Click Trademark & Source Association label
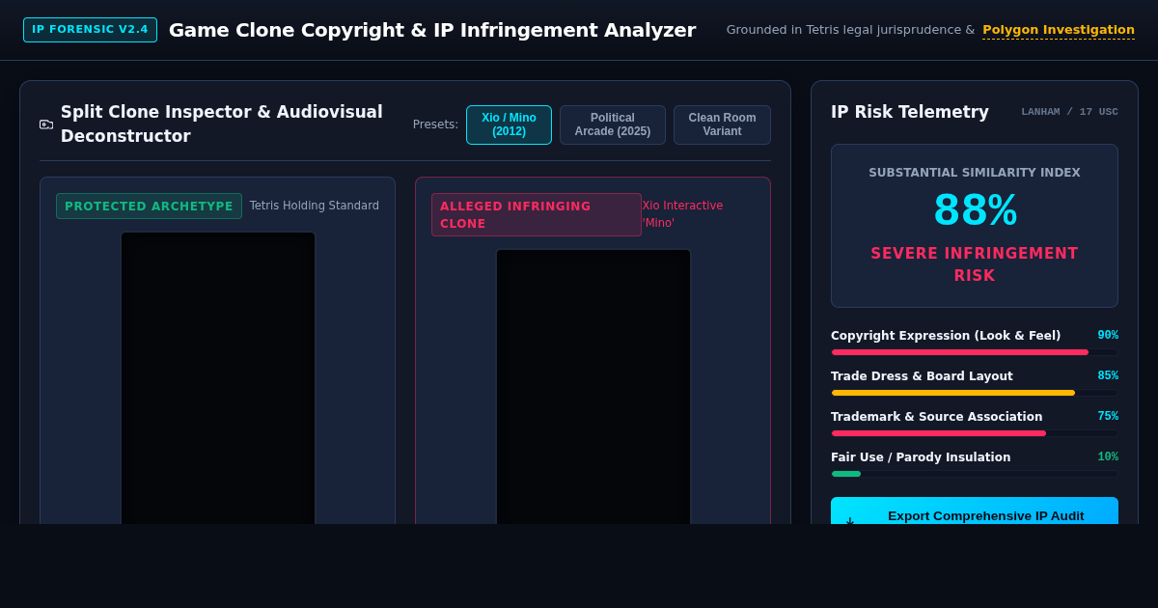Screen dimensions: 1158x608 [x=936, y=417]
